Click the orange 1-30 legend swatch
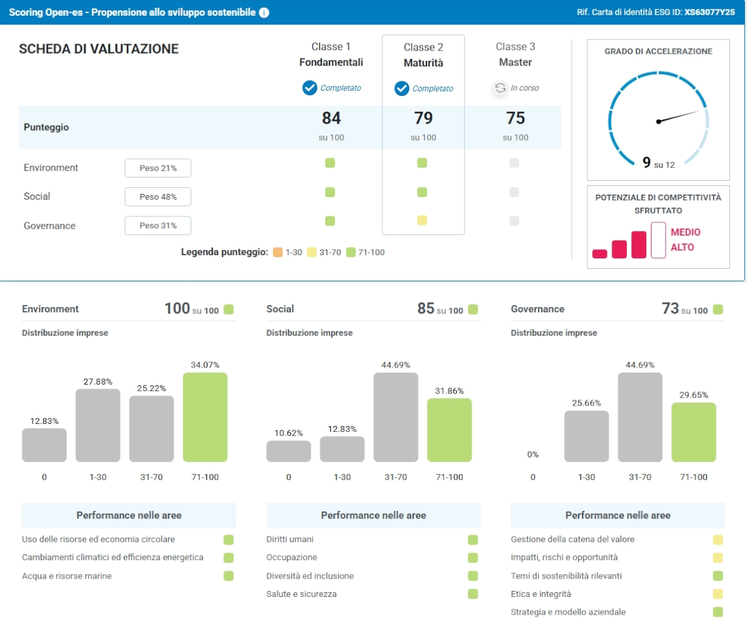 pos(278,252)
